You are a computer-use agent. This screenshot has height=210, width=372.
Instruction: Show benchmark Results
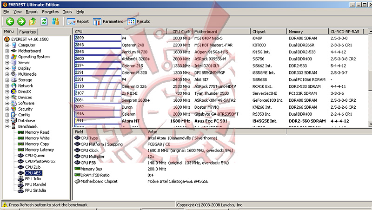pyautogui.click(x=139, y=21)
